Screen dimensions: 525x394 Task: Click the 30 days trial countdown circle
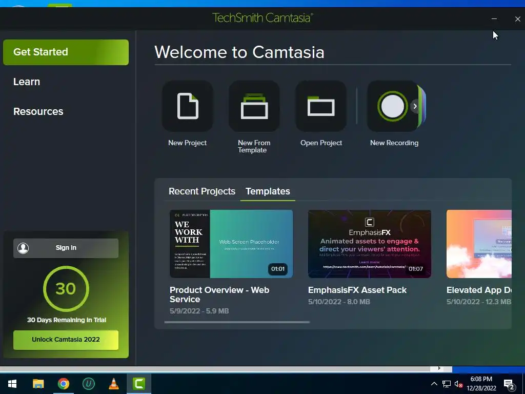[x=66, y=289]
